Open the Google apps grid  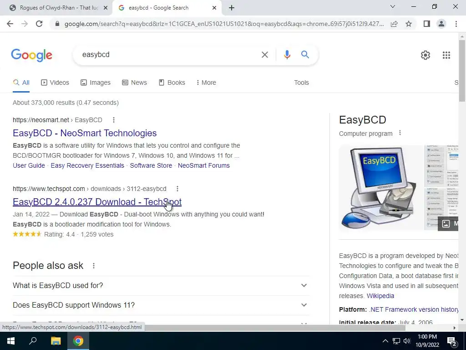coord(446,55)
